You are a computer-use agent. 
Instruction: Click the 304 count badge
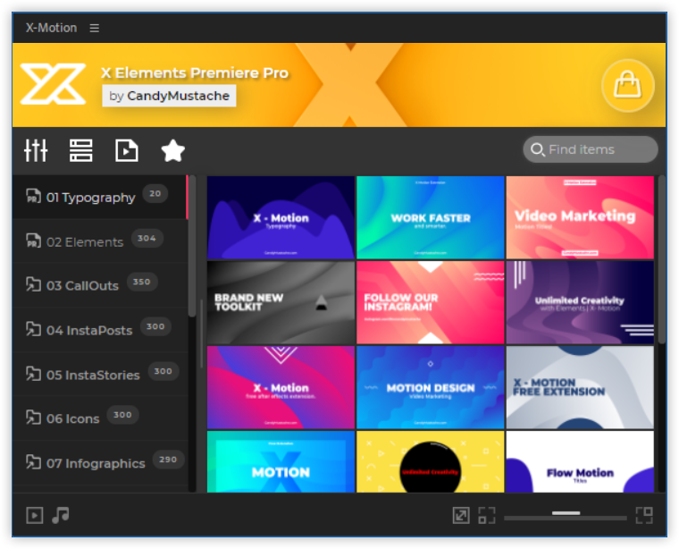pos(147,239)
